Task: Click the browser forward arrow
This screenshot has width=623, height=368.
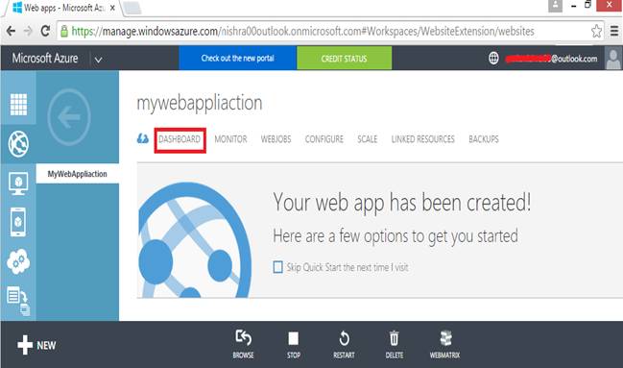Action: [x=28, y=31]
